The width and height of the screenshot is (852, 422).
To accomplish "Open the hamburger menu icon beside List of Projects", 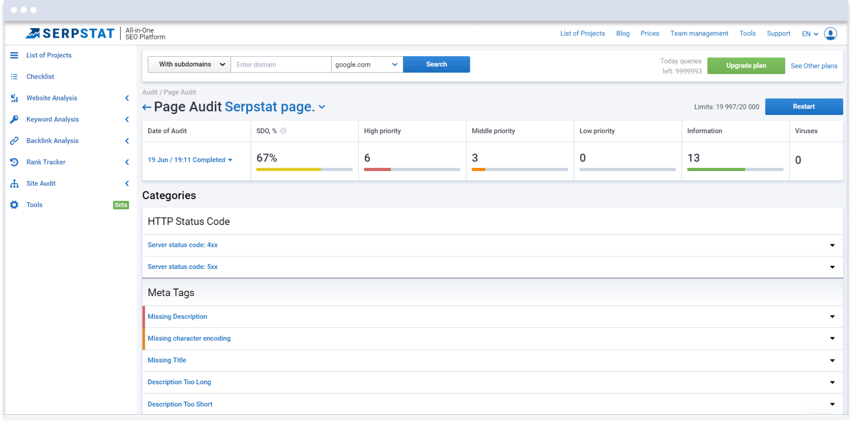I will click(14, 55).
